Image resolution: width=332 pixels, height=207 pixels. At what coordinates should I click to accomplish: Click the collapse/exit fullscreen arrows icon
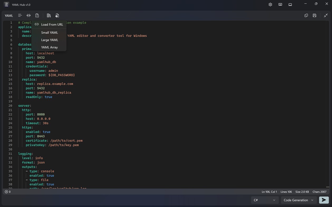(326, 16)
